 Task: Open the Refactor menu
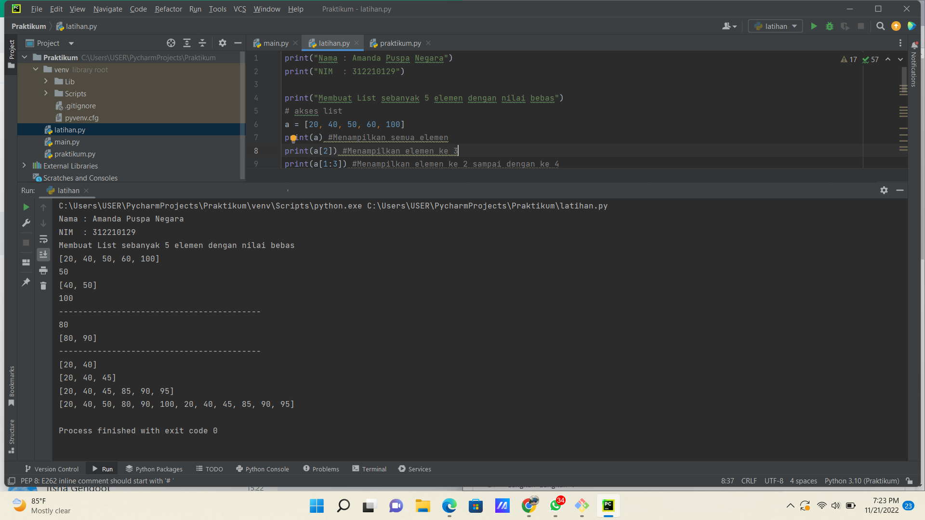tap(168, 9)
